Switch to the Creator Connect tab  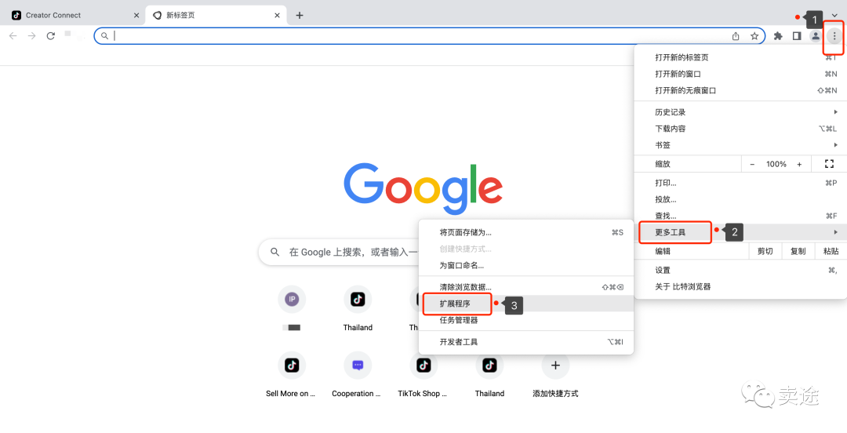pyautogui.click(x=75, y=15)
